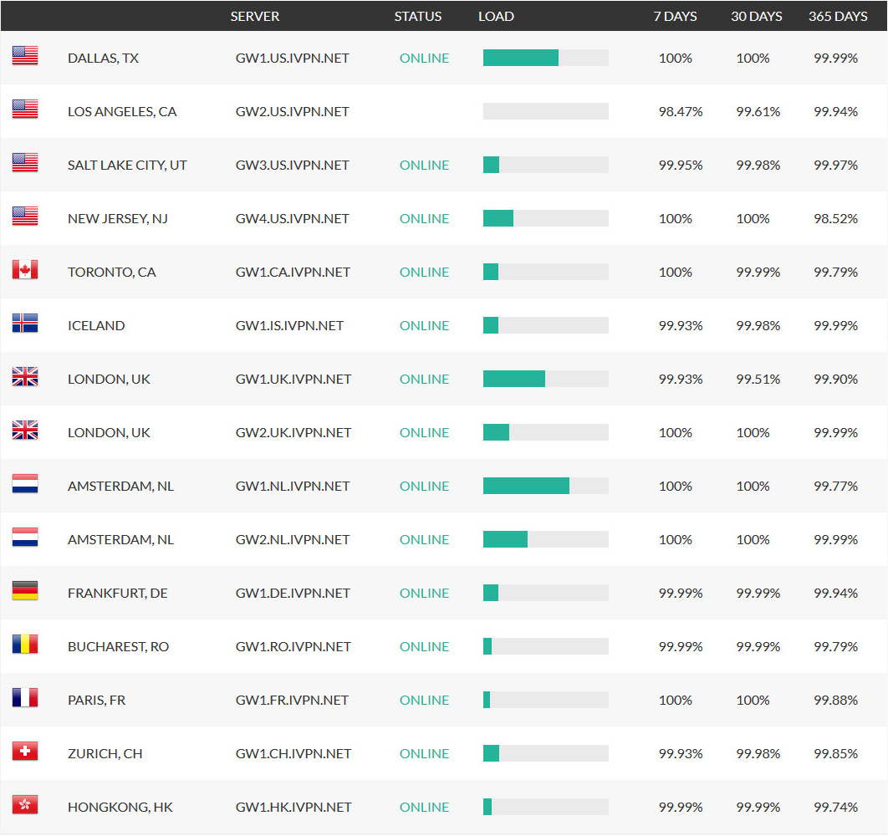Select the Hong Kong flag icon
The image size is (888, 836).
point(25,805)
